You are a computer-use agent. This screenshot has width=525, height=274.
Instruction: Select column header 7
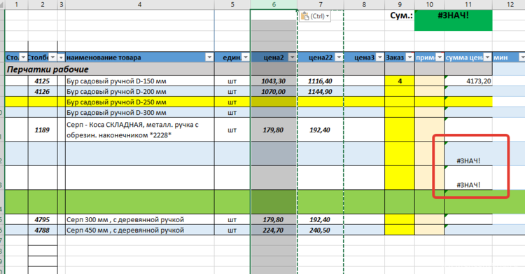pos(321,4)
